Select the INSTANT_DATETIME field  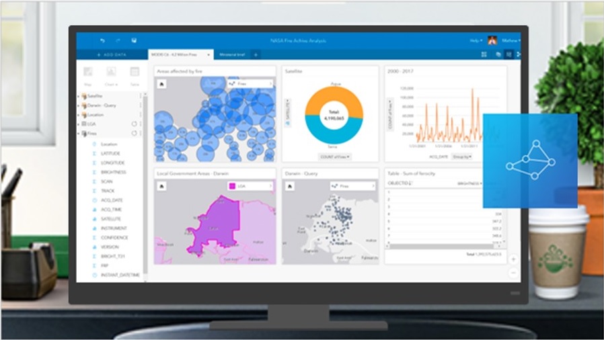tap(120, 275)
